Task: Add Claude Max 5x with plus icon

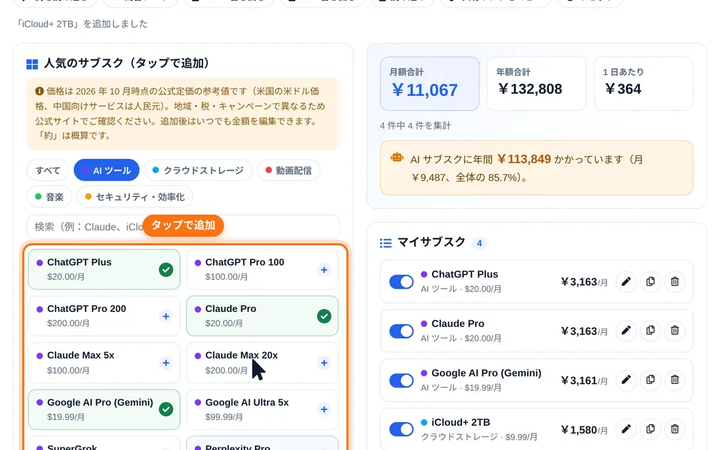Action: [166, 363]
